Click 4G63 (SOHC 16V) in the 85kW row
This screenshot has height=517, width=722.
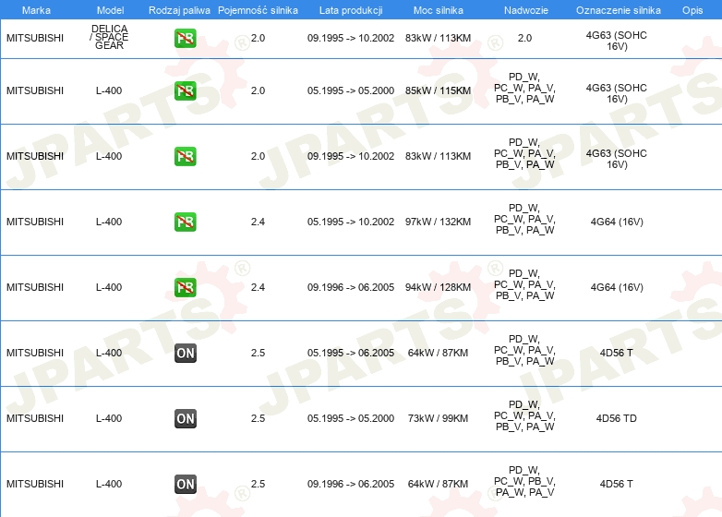[616, 93]
